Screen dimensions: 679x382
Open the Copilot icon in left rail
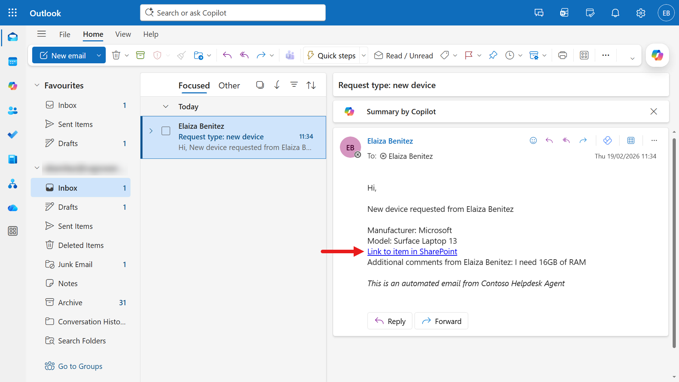[x=13, y=86]
